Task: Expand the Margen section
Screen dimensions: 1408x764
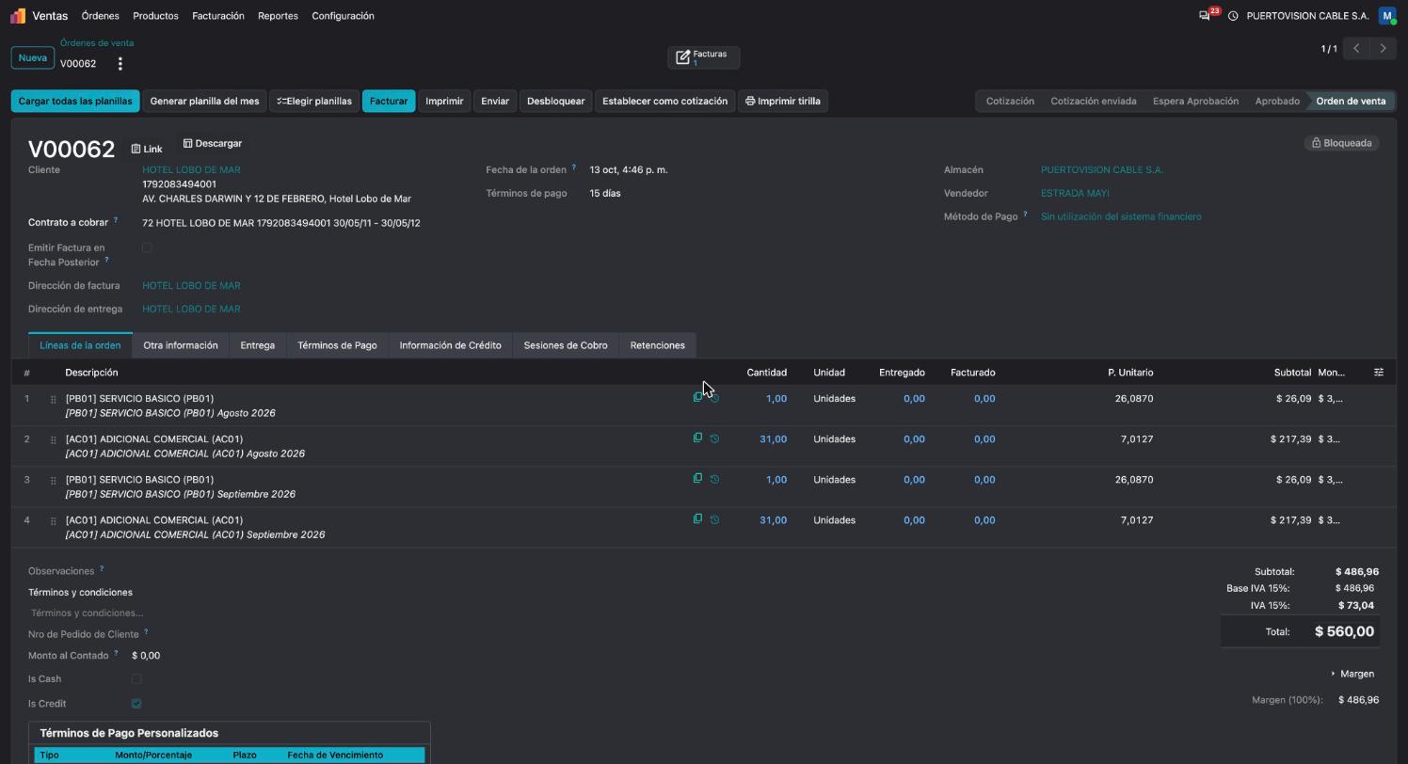Action: tap(1352, 674)
